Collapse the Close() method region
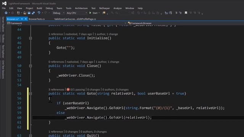The height and width of the screenshot is (137, 244). [30, 66]
